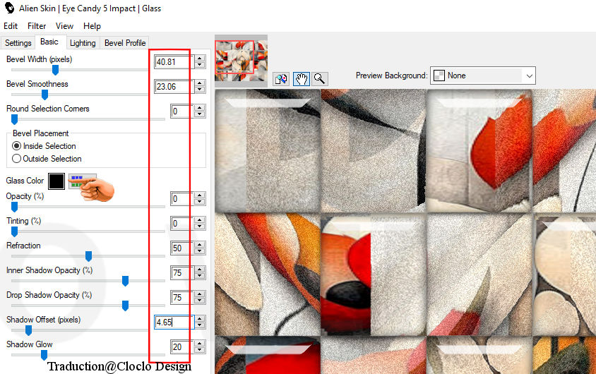Decrease Shadow Glow with down stepper arrow
Screen dimensions: 596x374
[200, 351]
